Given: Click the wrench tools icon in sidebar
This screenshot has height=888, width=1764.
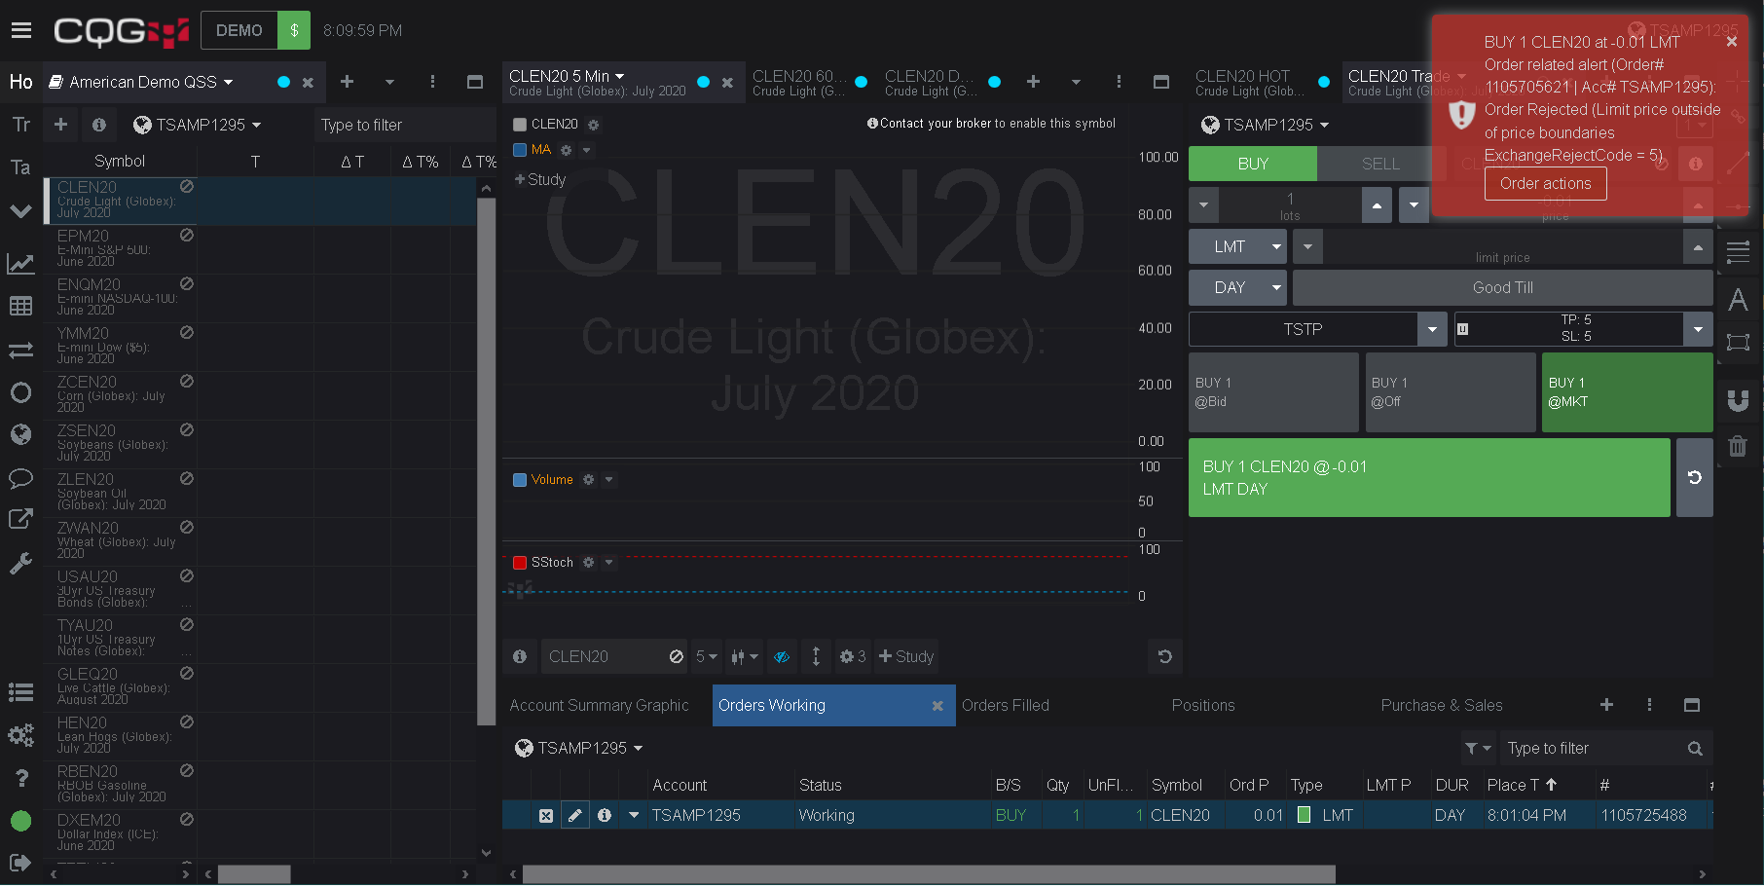Looking at the screenshot, I should (20, 563).
